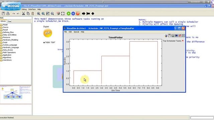Viewport: 214px width, 120px height.
Task: Click the full screen arrows toolbar icon
Action: 63,13
